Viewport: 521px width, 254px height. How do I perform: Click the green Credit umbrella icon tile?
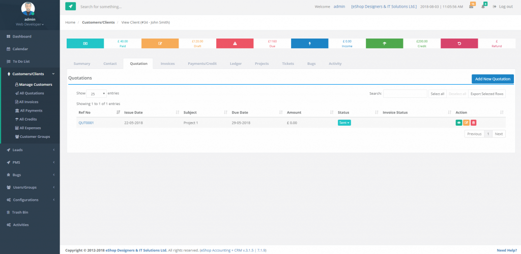(384, 44)
